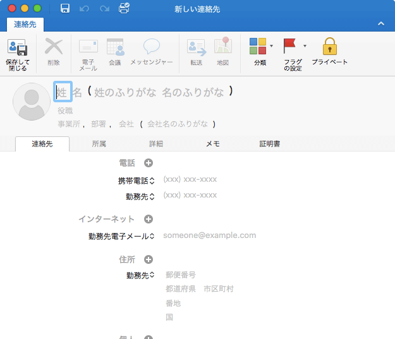This screenshot has height=339, width=395.
Task: Click the 会議 (Meeting) calendar icon
Action: (116, 47)
